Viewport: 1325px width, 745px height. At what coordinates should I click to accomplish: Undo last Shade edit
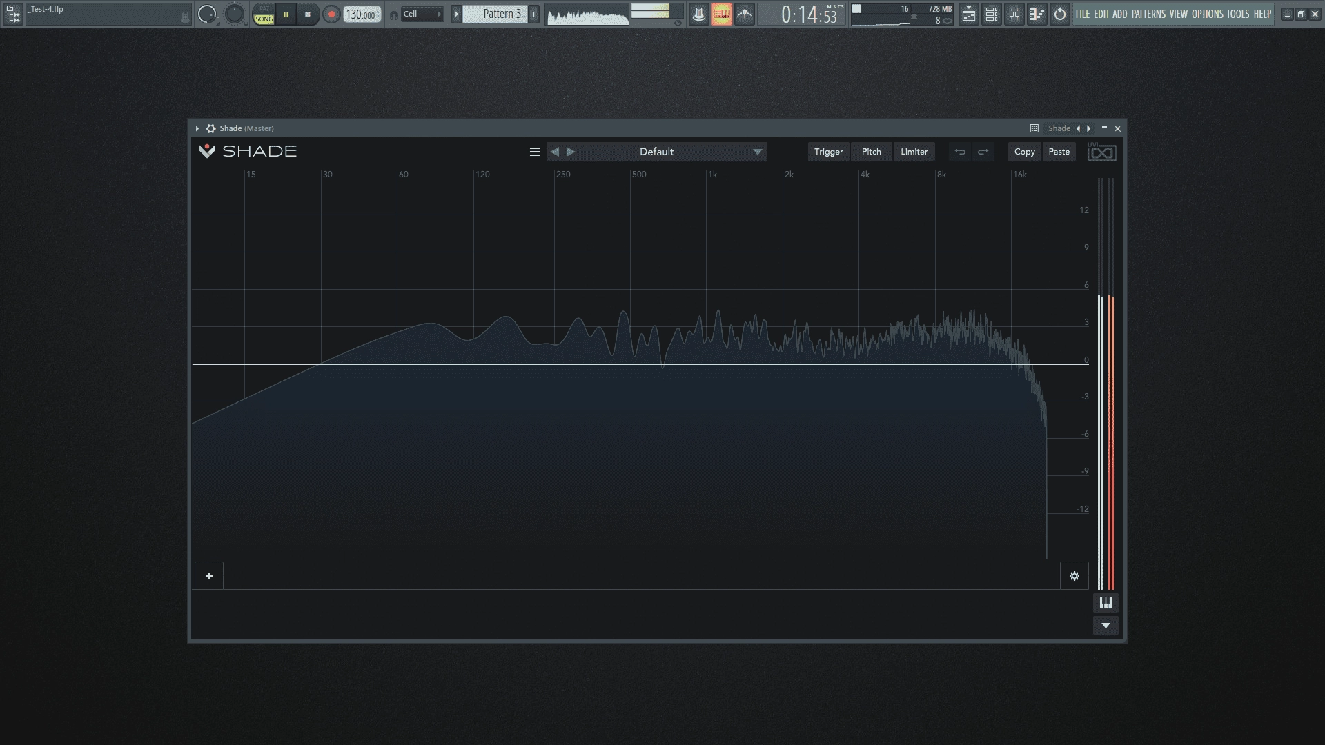(x=960, y=152)
